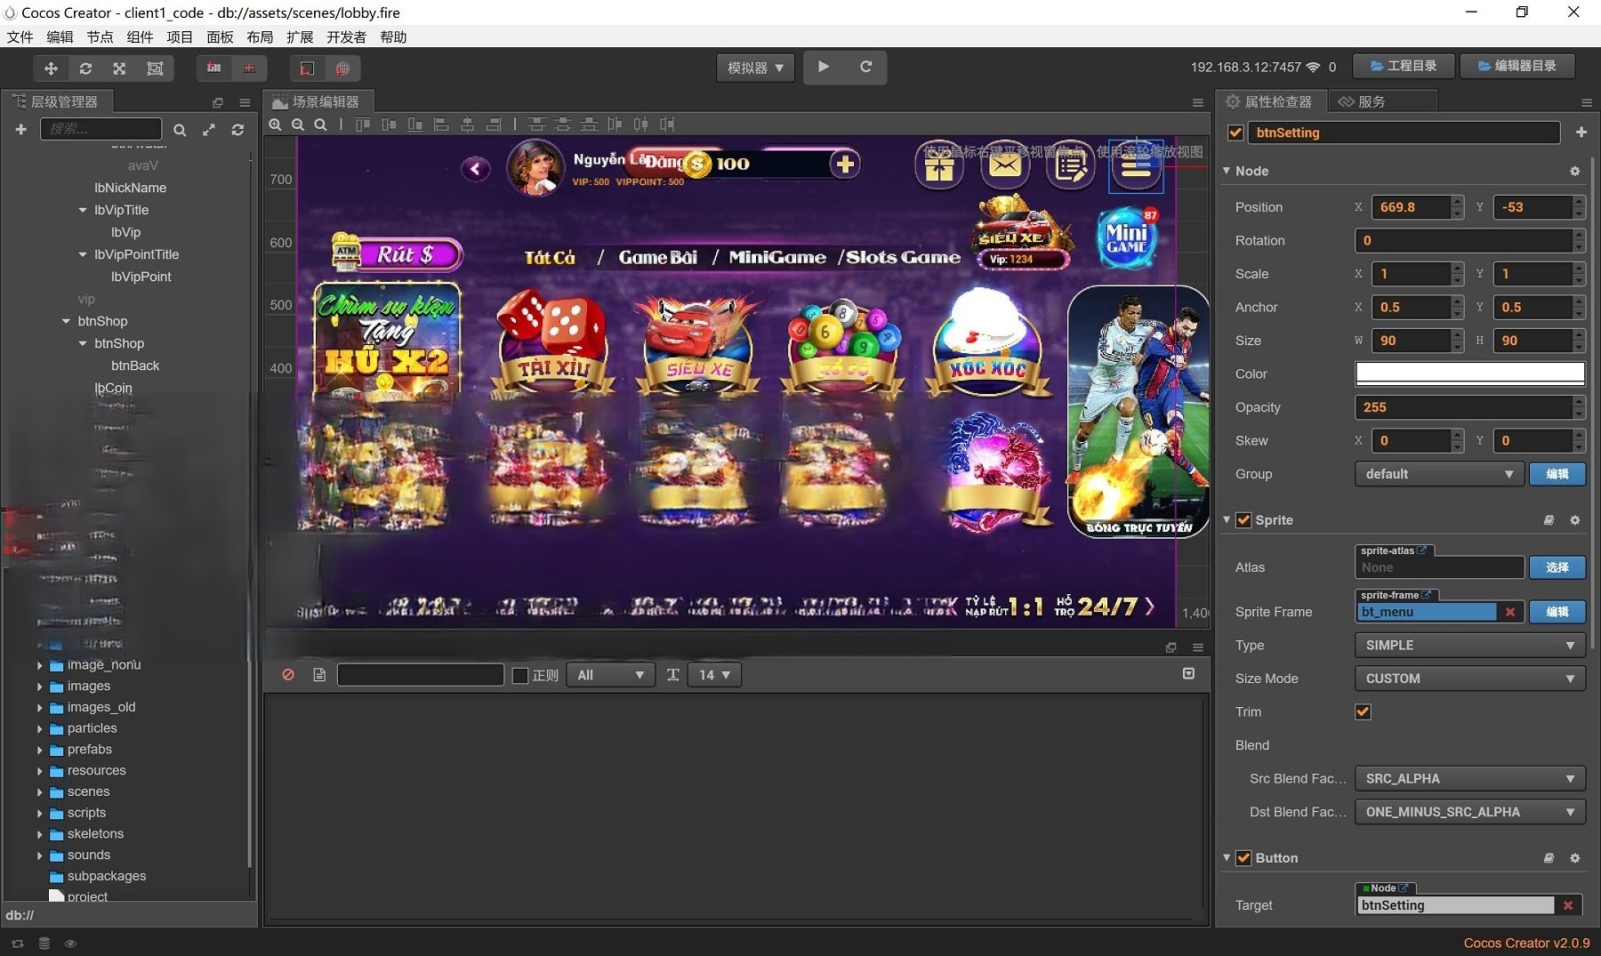Toggle regex (正则) checkbox in console
This screenshot has height=956, width=1601.
pyautogui.click(x=520, y=675)
